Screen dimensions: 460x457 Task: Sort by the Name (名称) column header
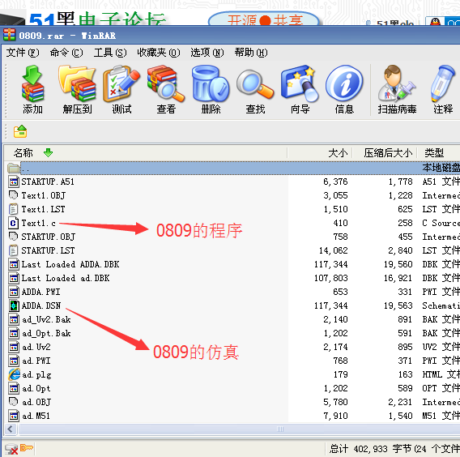coord(146,153)
